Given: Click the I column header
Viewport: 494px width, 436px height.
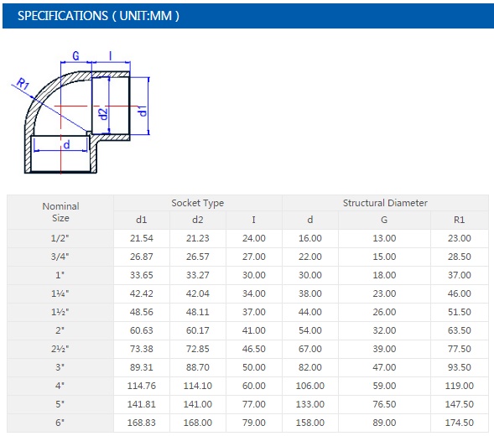Looking at the screenshot, I should tap(253, 220).
